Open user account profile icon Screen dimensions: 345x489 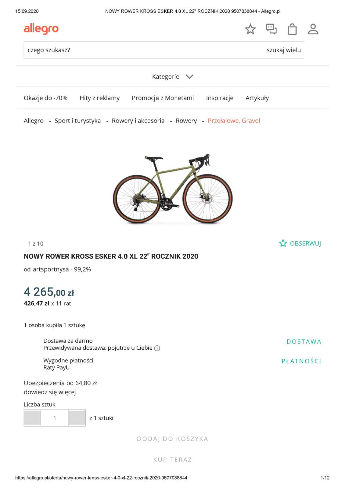pyautogui.click(x=313, y=29)
